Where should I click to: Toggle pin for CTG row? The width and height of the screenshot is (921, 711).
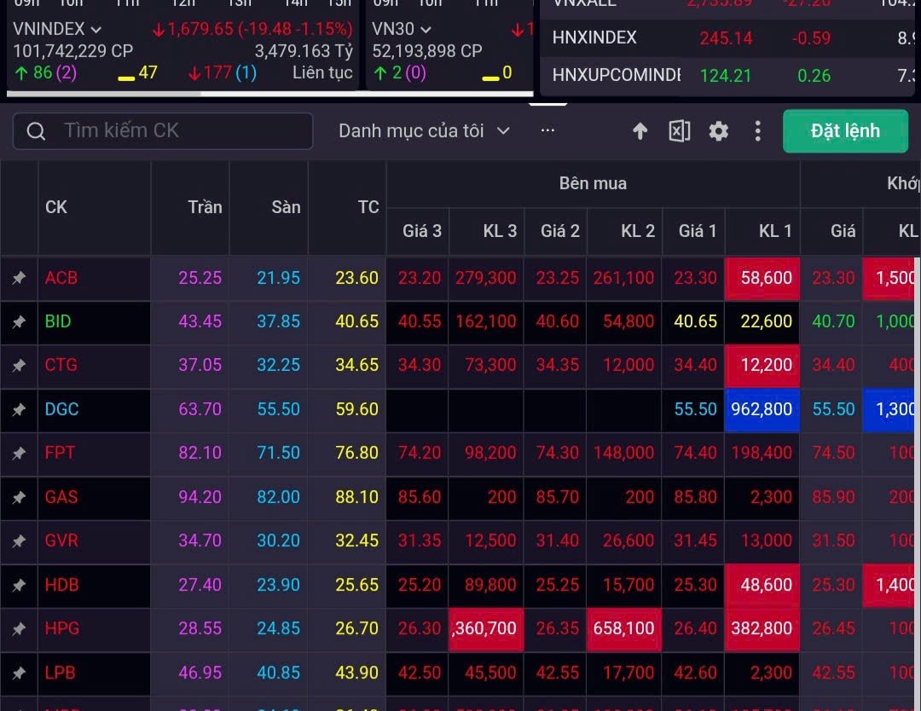pos(19,365)
